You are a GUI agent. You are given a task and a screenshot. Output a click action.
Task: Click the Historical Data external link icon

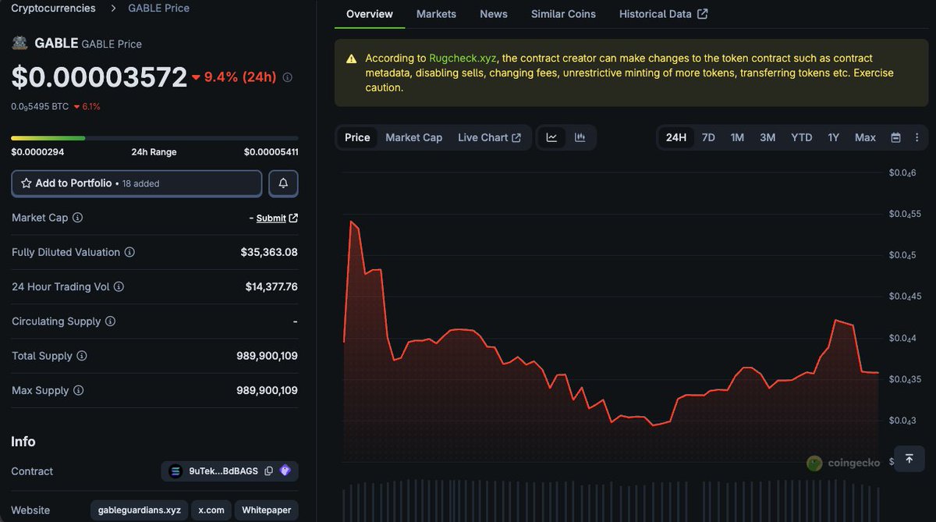703,14
